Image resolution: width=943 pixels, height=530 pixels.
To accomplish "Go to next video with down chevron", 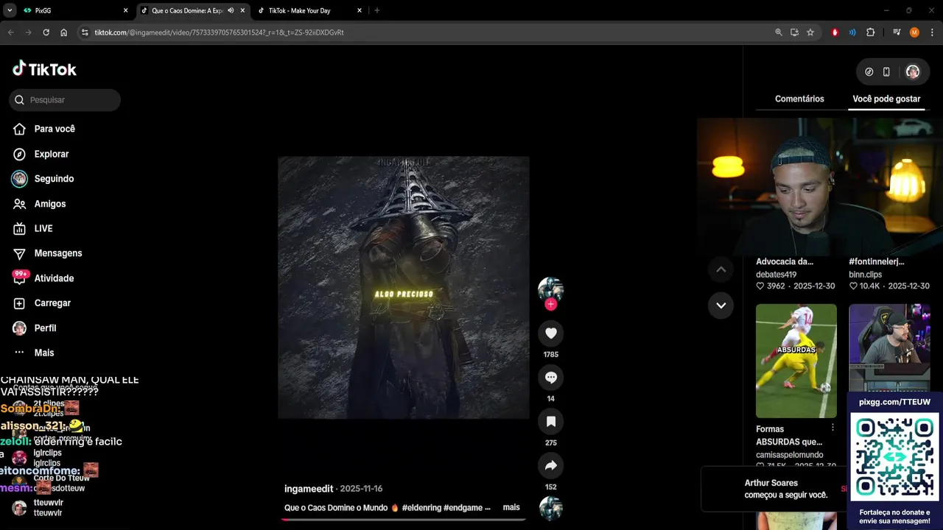I will pos(721,305).
